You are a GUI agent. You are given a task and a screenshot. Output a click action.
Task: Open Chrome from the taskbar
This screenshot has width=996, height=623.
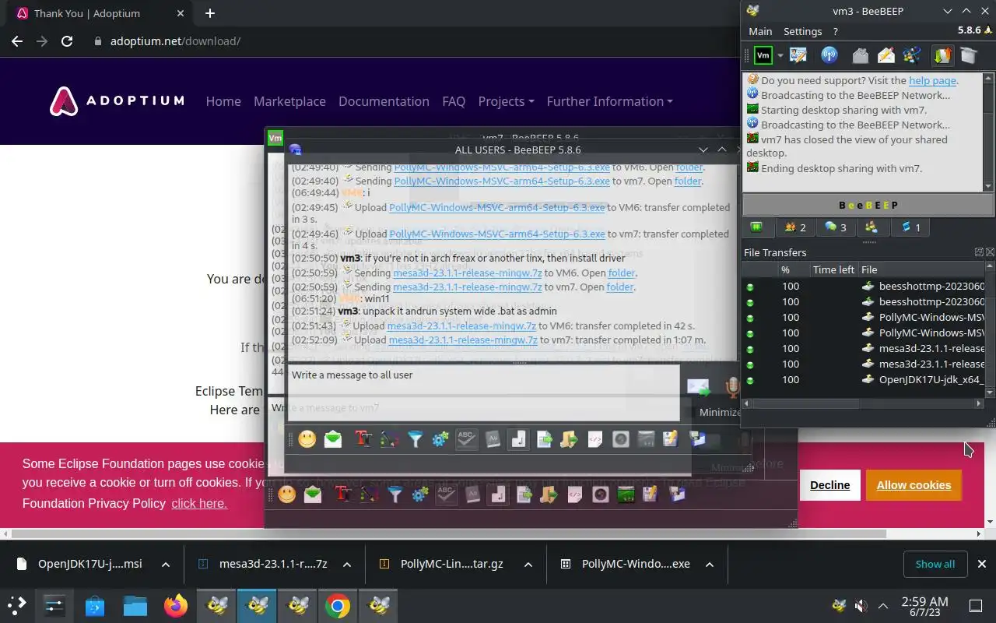pyautogui.click(x=337, y=606)
